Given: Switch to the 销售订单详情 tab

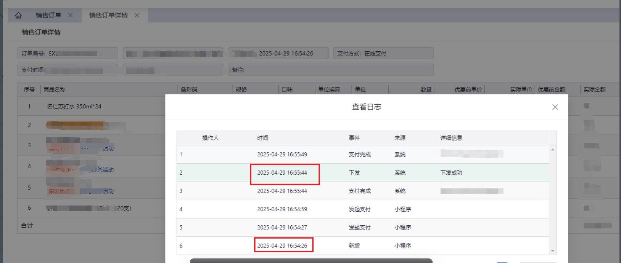Looking at the screenshot, I should coord(108,15).
